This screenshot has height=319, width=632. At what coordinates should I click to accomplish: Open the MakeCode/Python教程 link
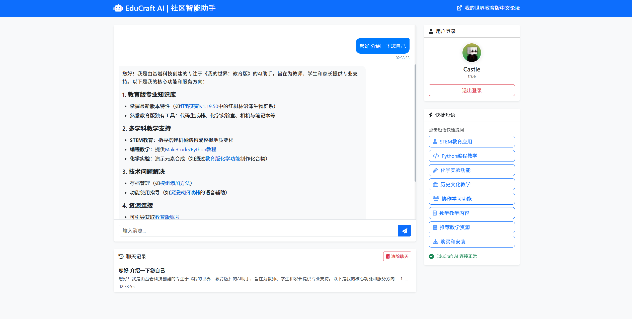[x=191, y=149]
